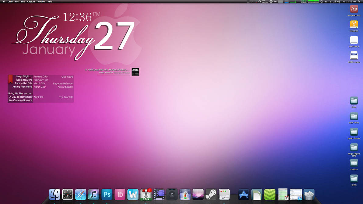Open the menu bar clock Thu 12:36 PM
Screen dimensions: 363x204
(x=349, y=2)
